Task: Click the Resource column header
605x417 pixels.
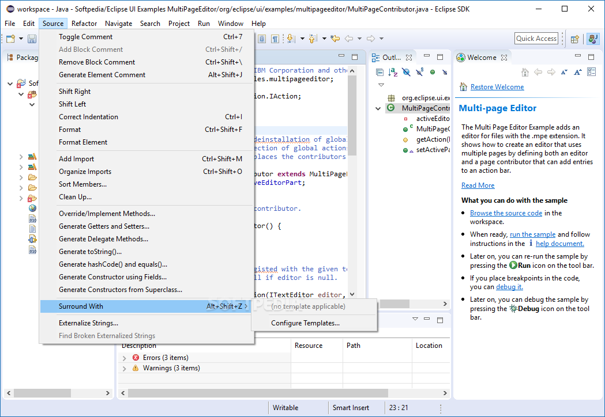Action: (317, 346)
